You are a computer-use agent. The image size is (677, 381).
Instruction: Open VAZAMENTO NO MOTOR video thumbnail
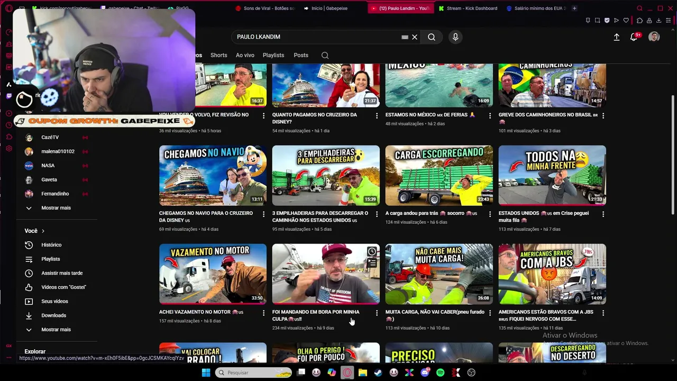point(213,274)
